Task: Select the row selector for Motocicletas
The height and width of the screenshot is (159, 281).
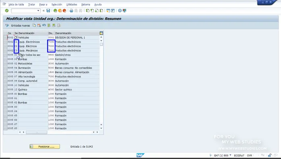Action: point(5,64)
